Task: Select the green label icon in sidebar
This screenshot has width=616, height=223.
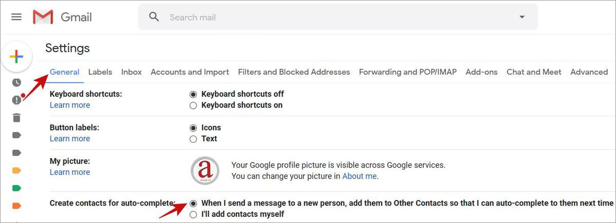Action: click(16, 188)
